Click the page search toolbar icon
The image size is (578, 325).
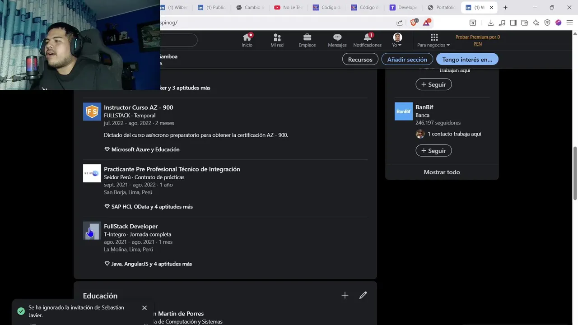point(473,23)
